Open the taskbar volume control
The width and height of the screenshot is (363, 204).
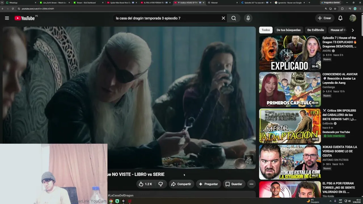(349, 201)
